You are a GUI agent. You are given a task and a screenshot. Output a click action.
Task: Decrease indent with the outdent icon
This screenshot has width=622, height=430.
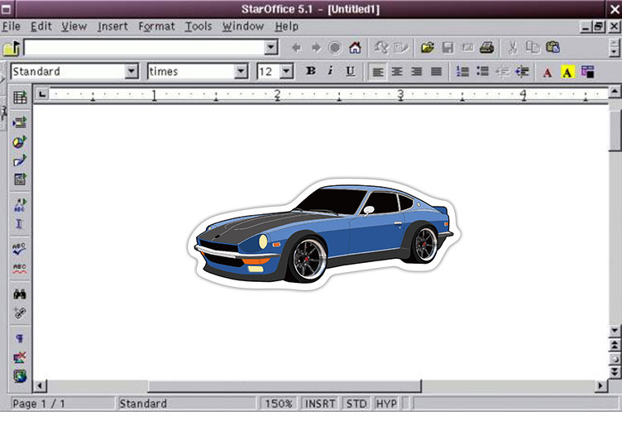503,72
